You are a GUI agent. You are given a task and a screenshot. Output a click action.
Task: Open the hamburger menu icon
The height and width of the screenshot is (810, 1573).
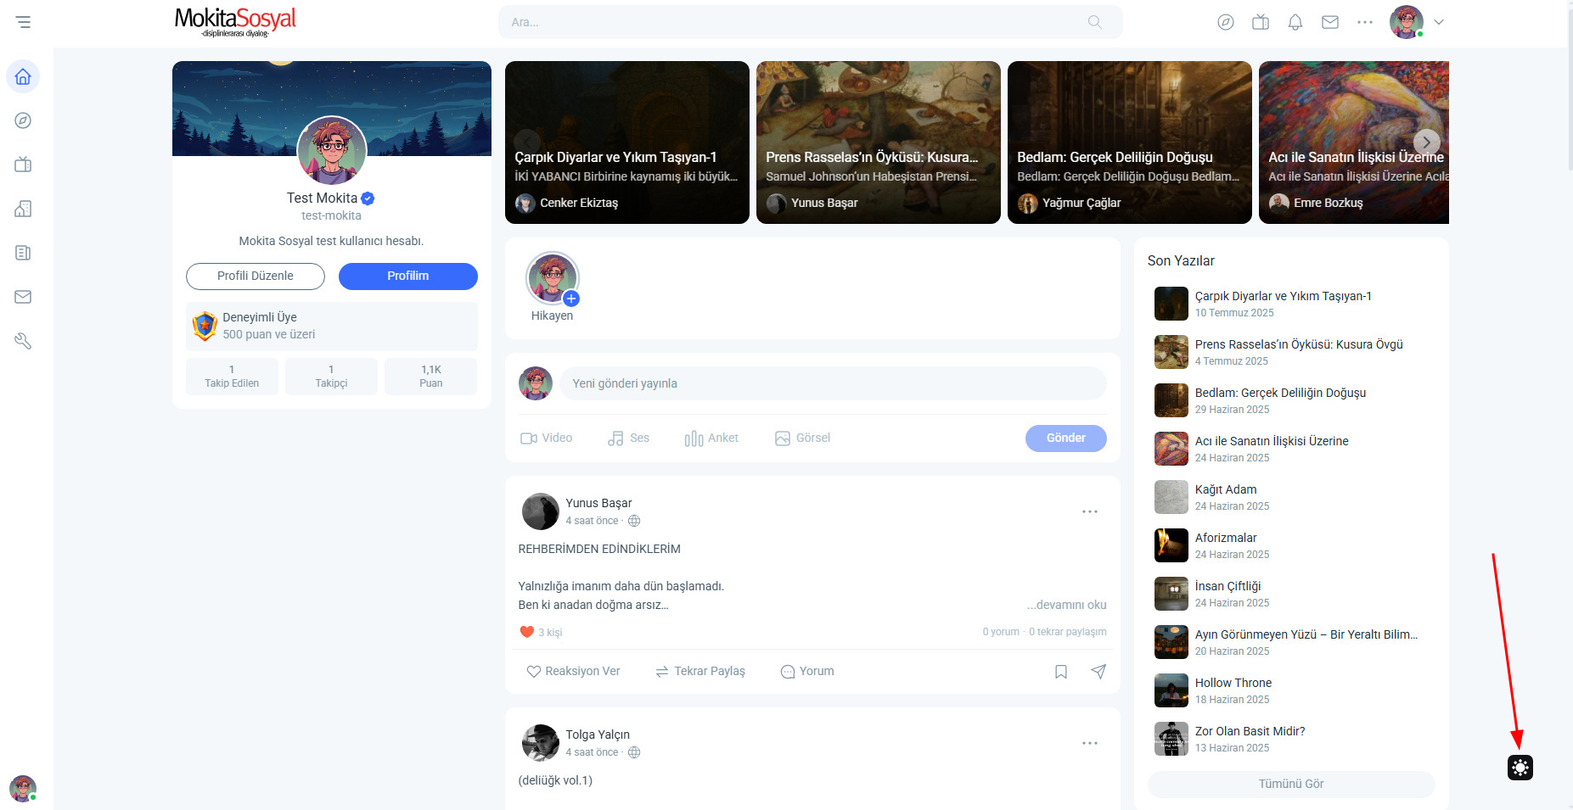pos(23,22)
